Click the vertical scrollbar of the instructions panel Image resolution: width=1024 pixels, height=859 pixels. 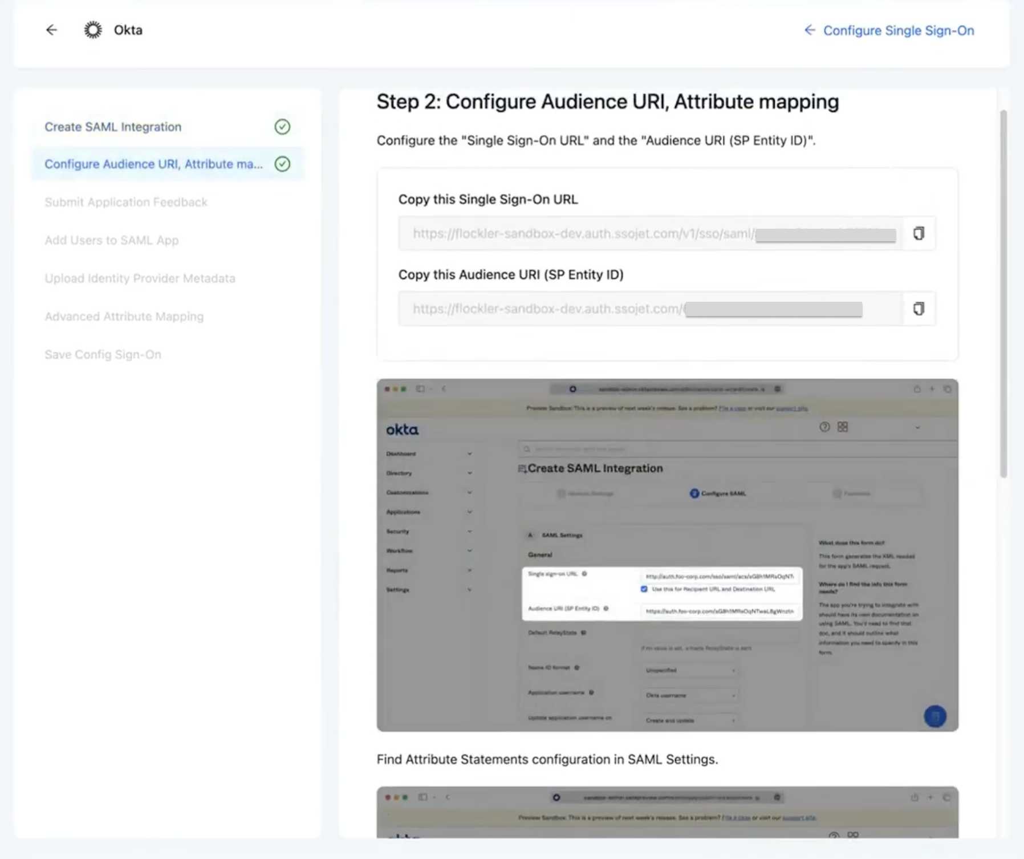point(1003,294)
